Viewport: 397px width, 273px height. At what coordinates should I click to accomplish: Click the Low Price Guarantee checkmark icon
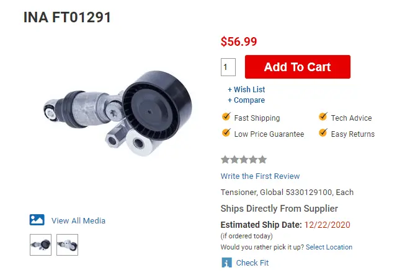coord(226,132)
